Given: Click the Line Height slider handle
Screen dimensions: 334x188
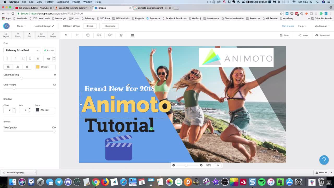Looking at the screenshot, I should tap(14, 88).
